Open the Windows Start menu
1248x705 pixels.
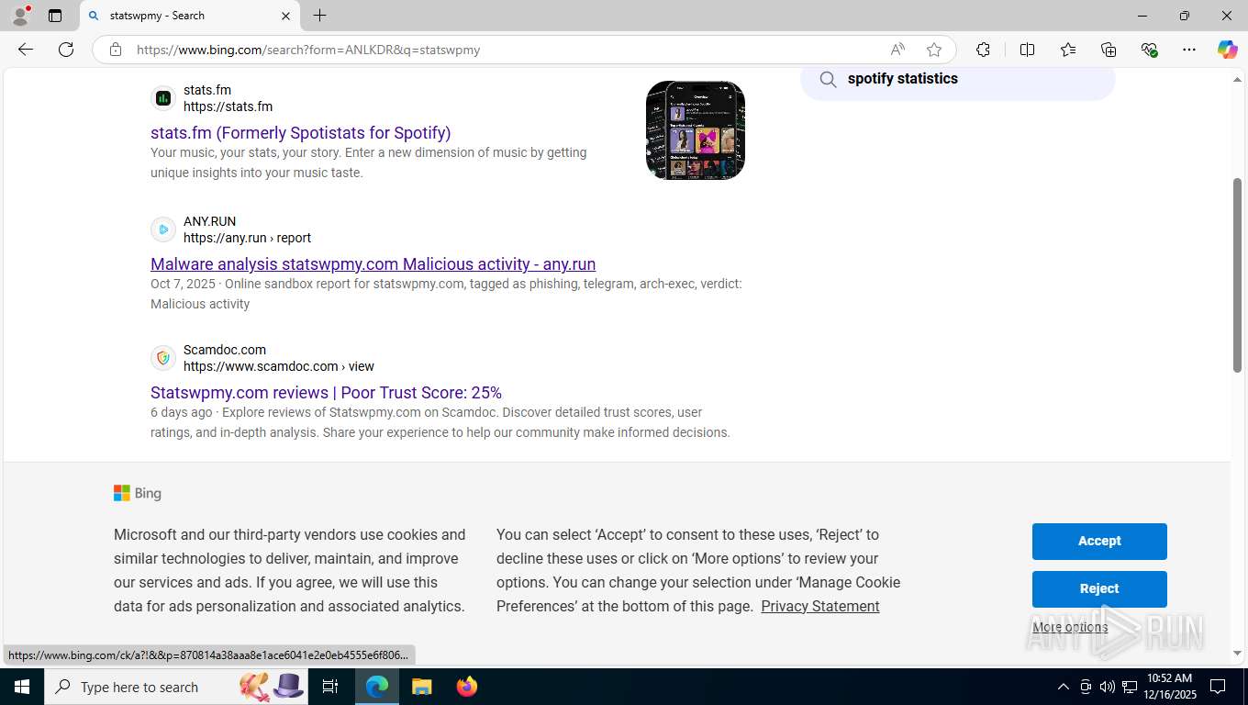coord(22,687)
